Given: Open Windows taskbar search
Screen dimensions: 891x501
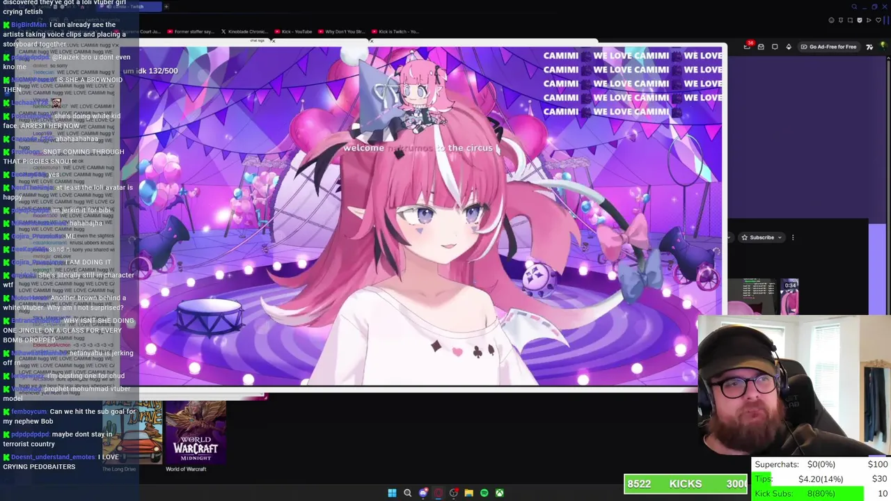Looking at the screenshot, I should click(407, 493).
